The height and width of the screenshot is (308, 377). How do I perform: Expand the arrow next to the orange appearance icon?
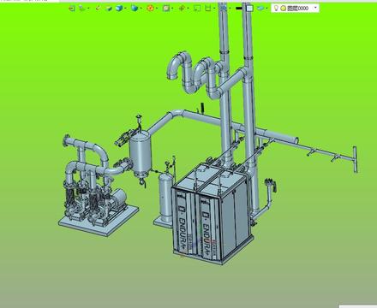(x=157, y=9)
